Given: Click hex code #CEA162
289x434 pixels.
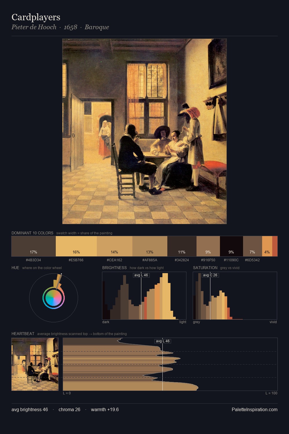Looking at the screenshot, I should pos(114,260).
